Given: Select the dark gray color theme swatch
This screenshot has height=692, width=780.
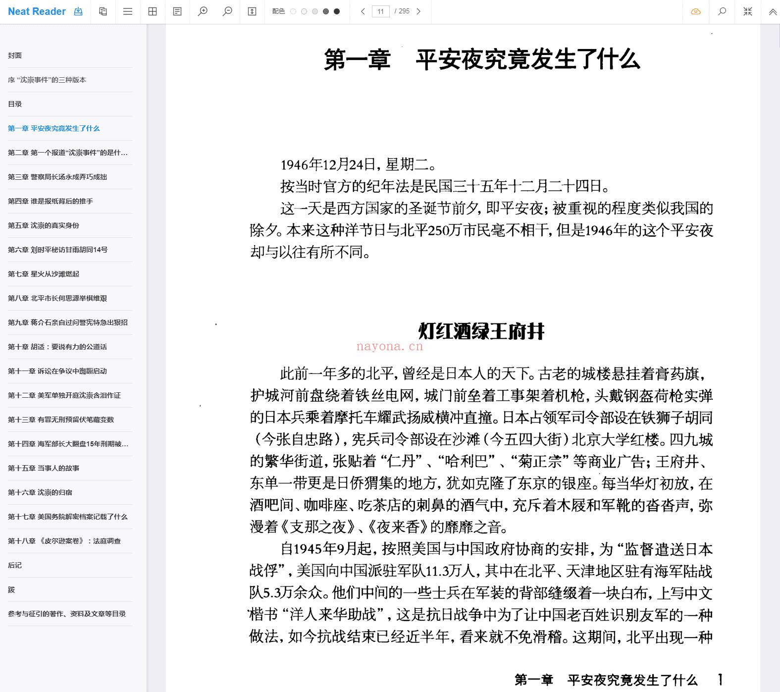Looking at the screenshot, I should (x=326, y=11).
